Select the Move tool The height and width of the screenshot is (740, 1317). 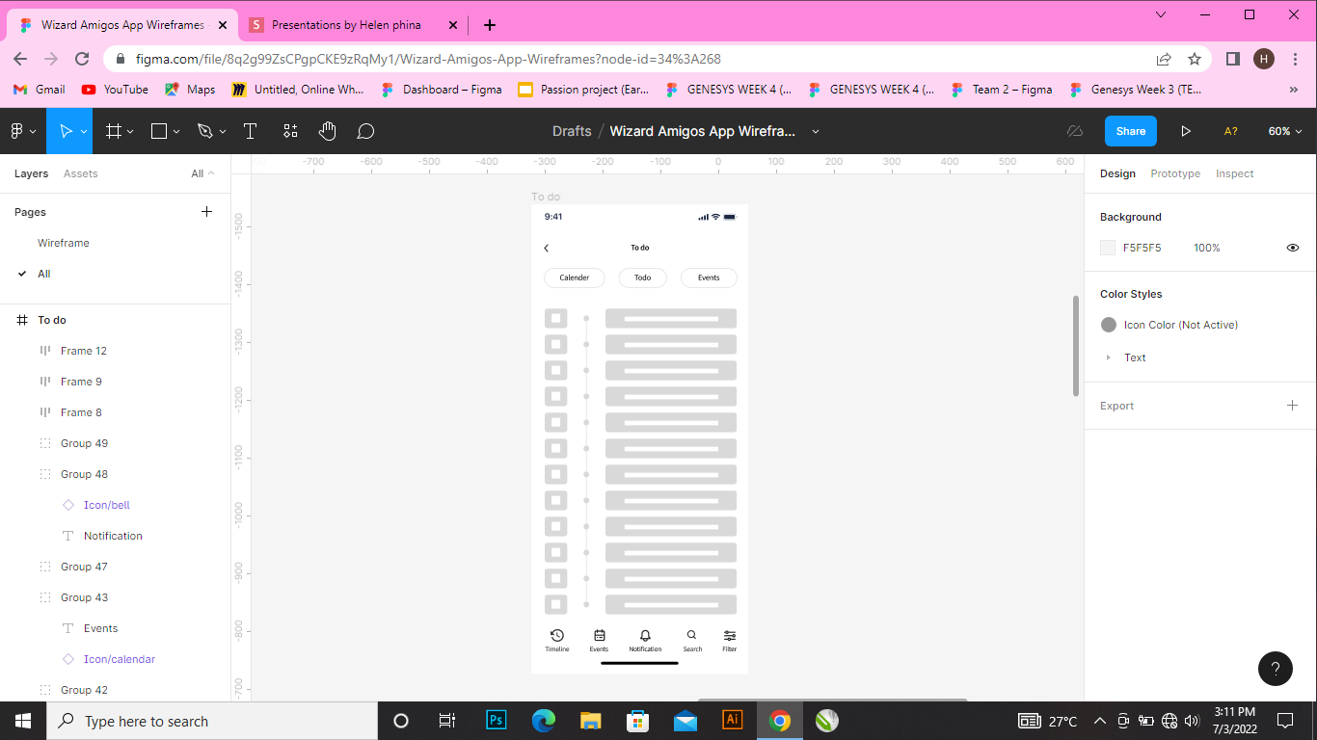coord(65,131)
